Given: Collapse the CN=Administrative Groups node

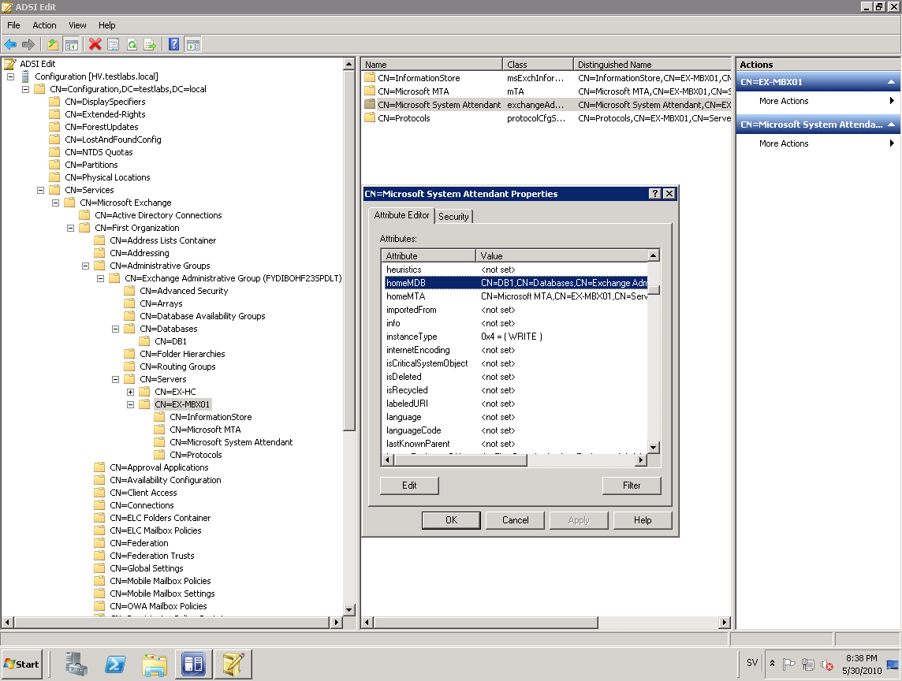Looking at the screenshot, I should point(85,266).
